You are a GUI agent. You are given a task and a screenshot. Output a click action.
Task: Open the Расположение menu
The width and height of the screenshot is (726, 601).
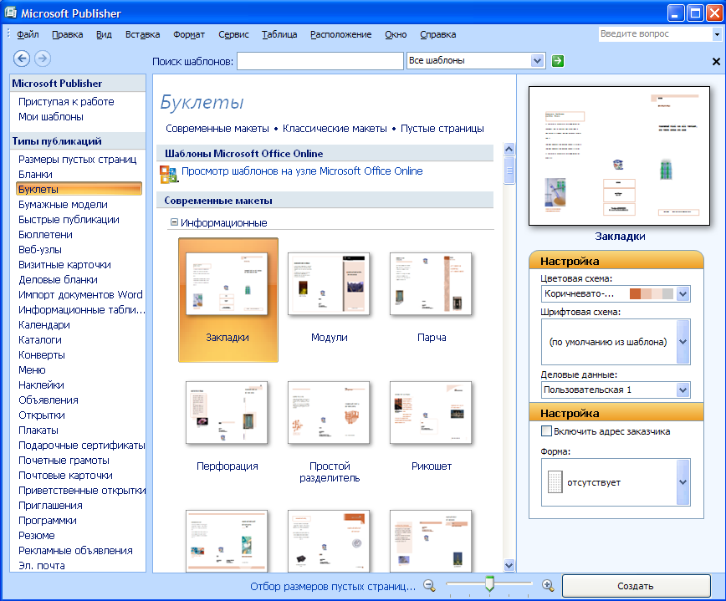pos(340,34)
